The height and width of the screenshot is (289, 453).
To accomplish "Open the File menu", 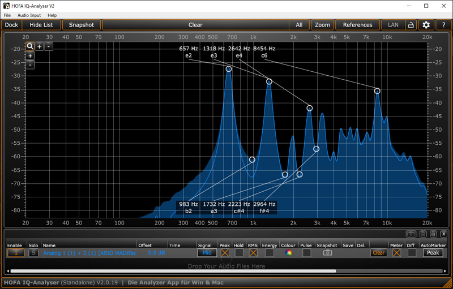I will 7,15.
